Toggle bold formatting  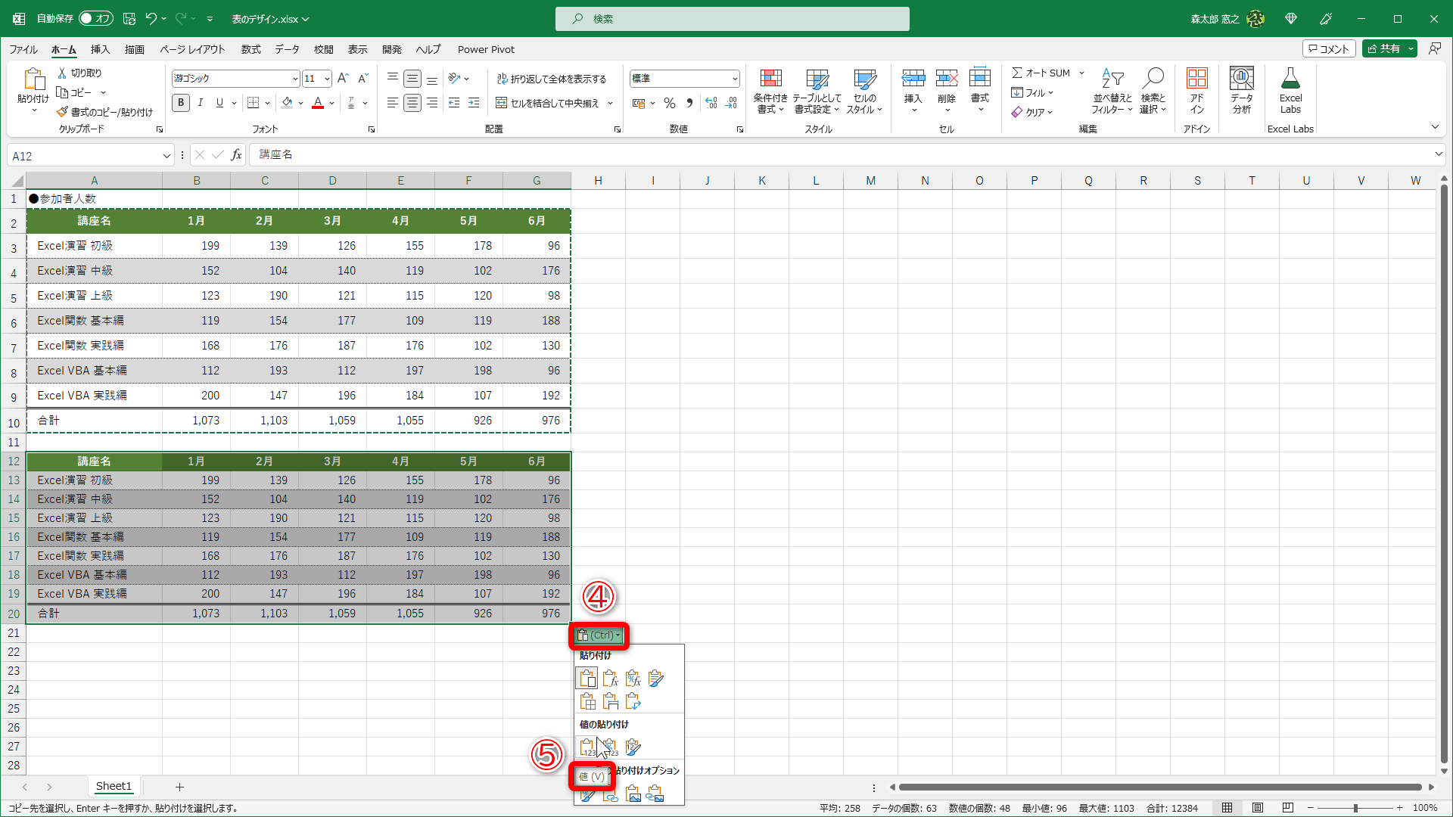[x=180, y=103]
